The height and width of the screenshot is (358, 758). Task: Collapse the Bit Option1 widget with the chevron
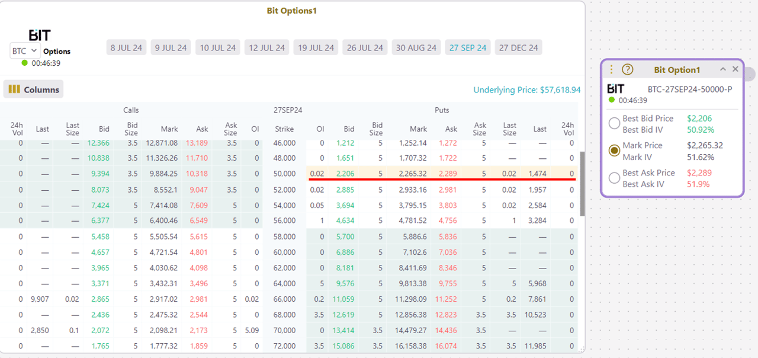(723, 69)
